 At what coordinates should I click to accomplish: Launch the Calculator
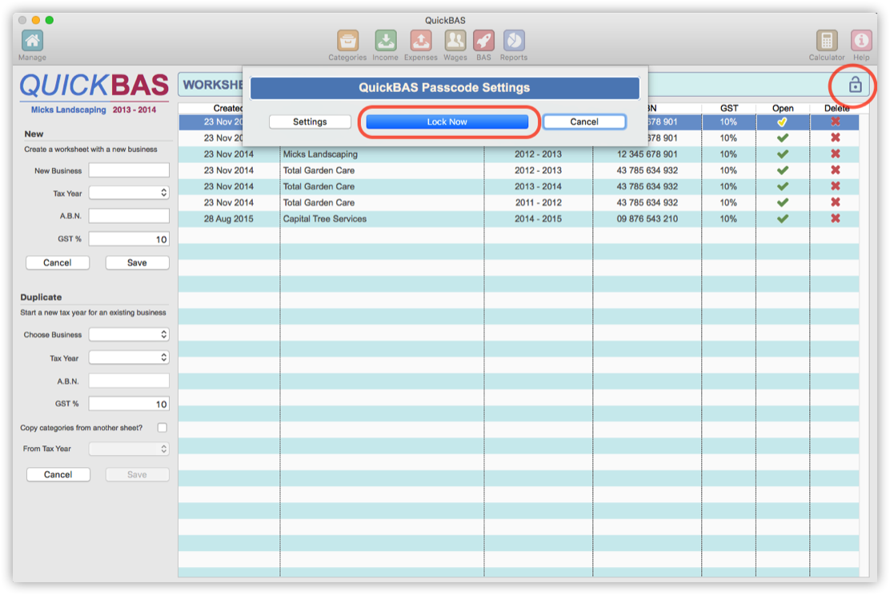(826, 40)
